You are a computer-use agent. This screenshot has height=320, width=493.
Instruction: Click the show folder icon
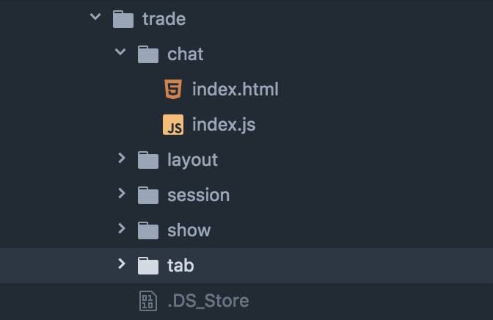(x=148, y=230)
